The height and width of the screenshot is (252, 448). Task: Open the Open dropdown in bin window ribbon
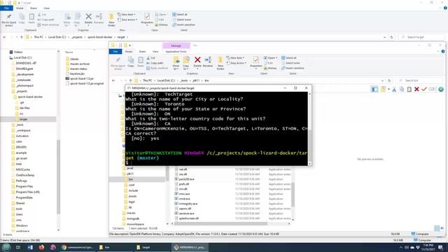coord(271,58)
